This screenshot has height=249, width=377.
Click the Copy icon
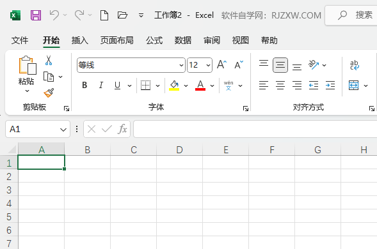pyautogui.click(x=49, y=77)
